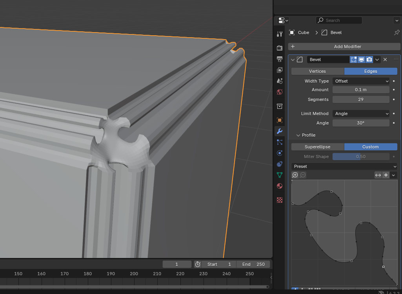Screen dimensions: 402x294
Task: Toggle Bevel modifier render visibility
Action: point(369,60)
